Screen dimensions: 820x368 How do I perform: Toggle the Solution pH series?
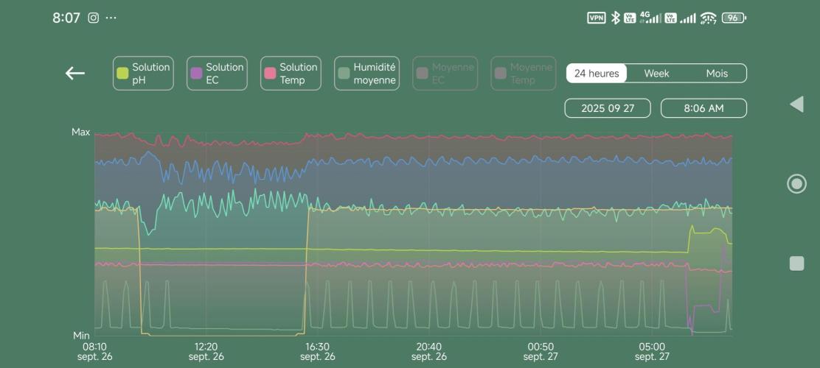[143, 74]
